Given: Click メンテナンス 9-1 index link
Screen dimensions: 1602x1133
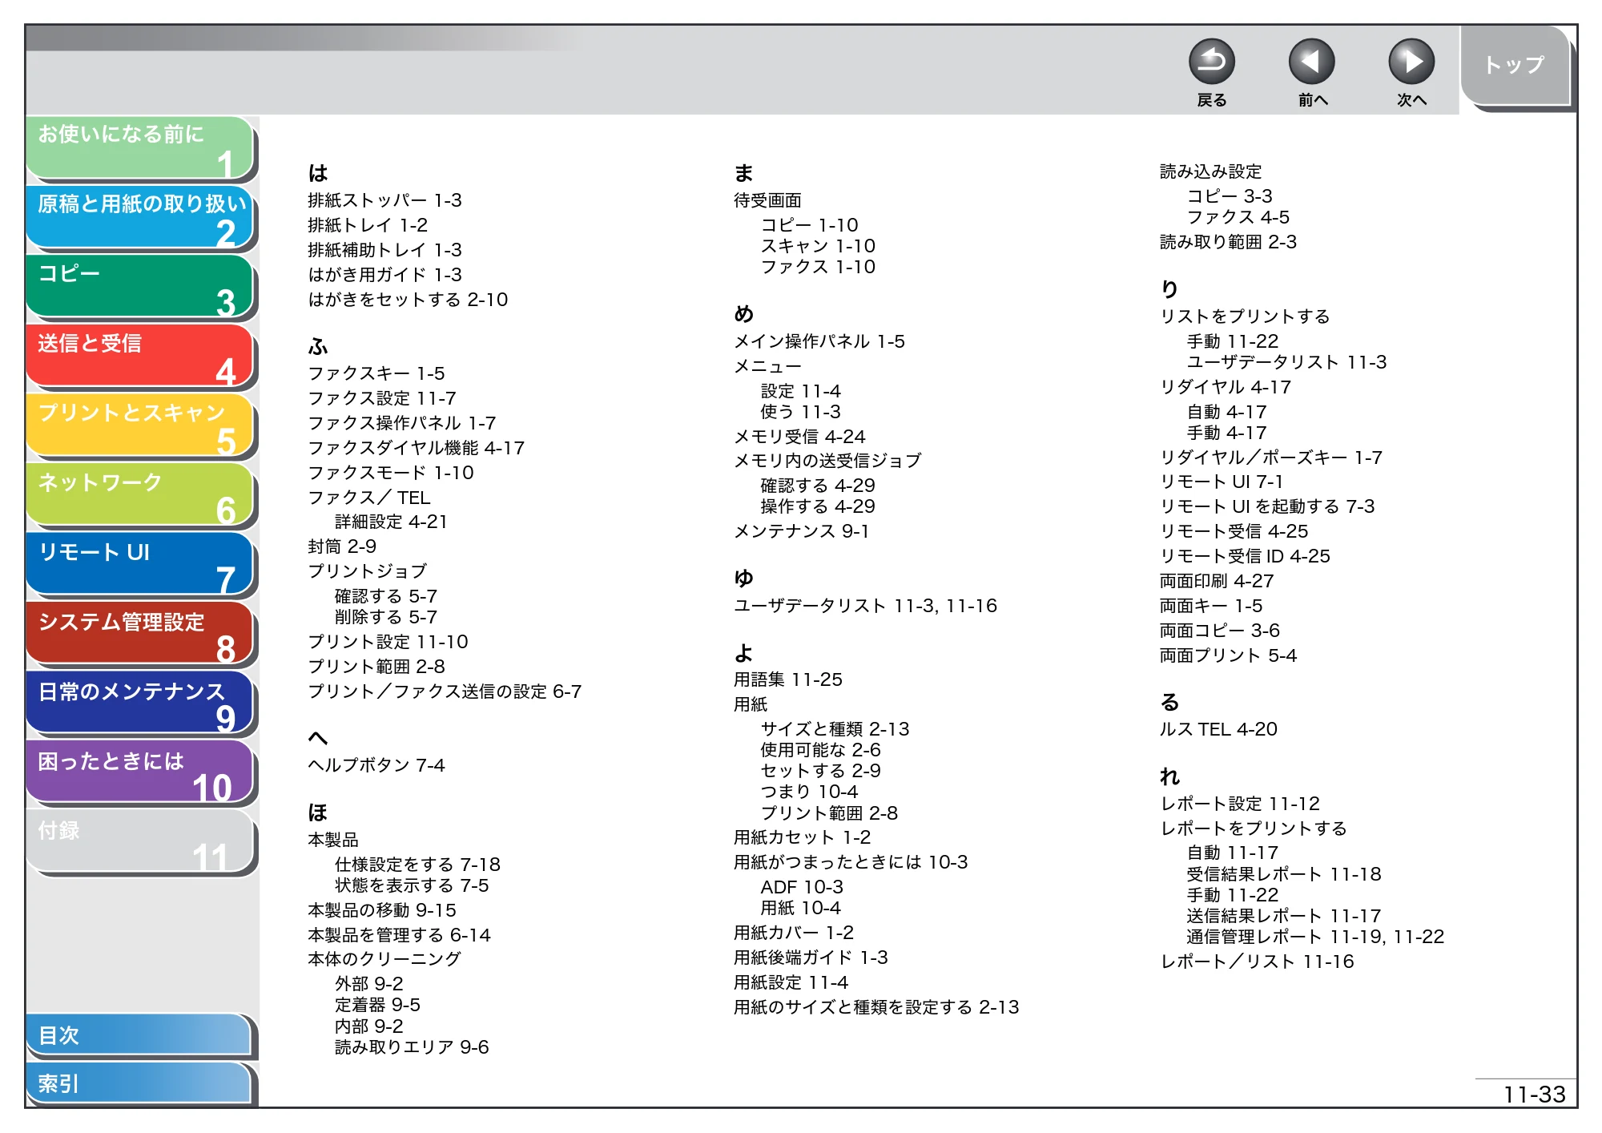Looking at the screenshot, I should [x=802, y=531].
